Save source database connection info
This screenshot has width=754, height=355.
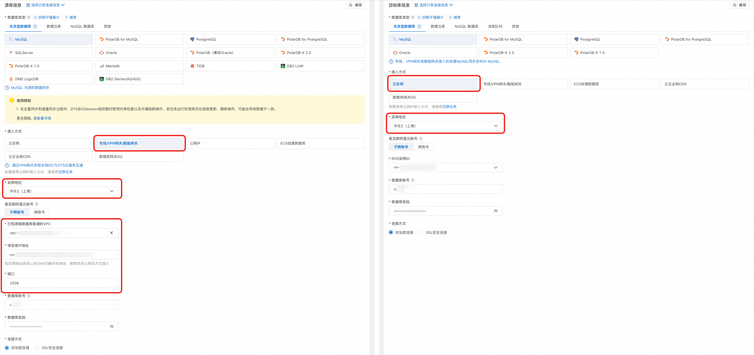click(x=356, y=5)
